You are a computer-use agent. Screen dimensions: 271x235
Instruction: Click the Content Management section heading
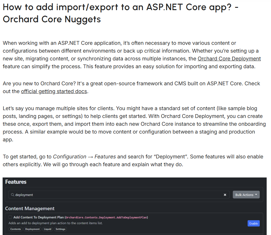tap(30, 209)
